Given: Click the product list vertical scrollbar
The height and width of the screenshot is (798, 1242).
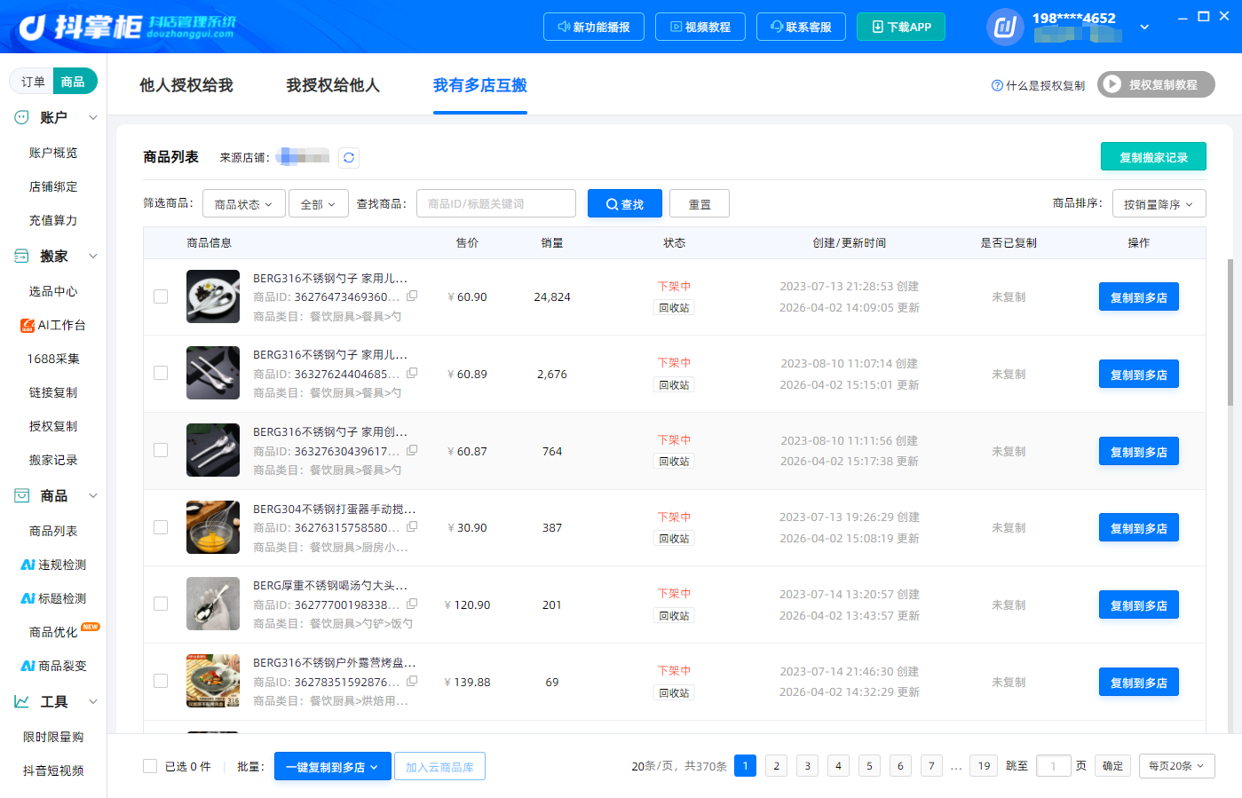Looking at the screenshot, I should 1230,333.
